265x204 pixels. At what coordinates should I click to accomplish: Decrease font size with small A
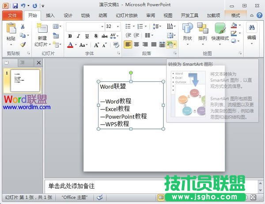104,45
